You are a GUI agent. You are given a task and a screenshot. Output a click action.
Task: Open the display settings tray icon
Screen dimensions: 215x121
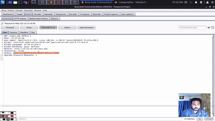pyautogui.click(x=186, y=2)
